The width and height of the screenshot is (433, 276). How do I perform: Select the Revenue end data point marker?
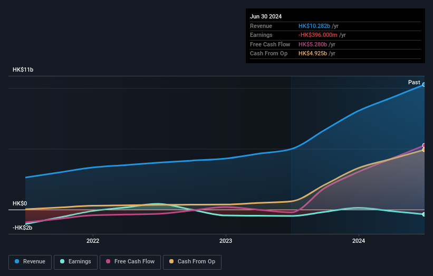424,85
